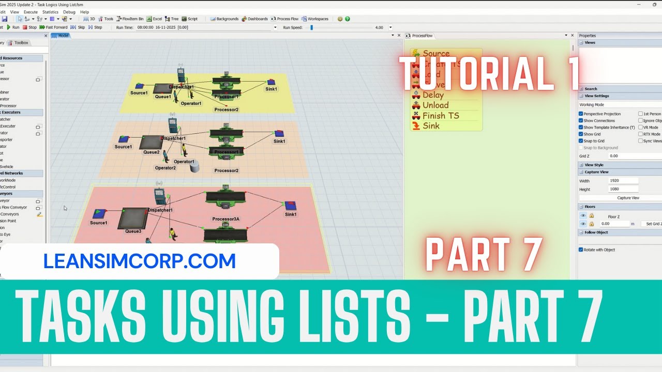The image size is (662, 372).
Task: Click the Step simulation control
Action: click(95, 27)
